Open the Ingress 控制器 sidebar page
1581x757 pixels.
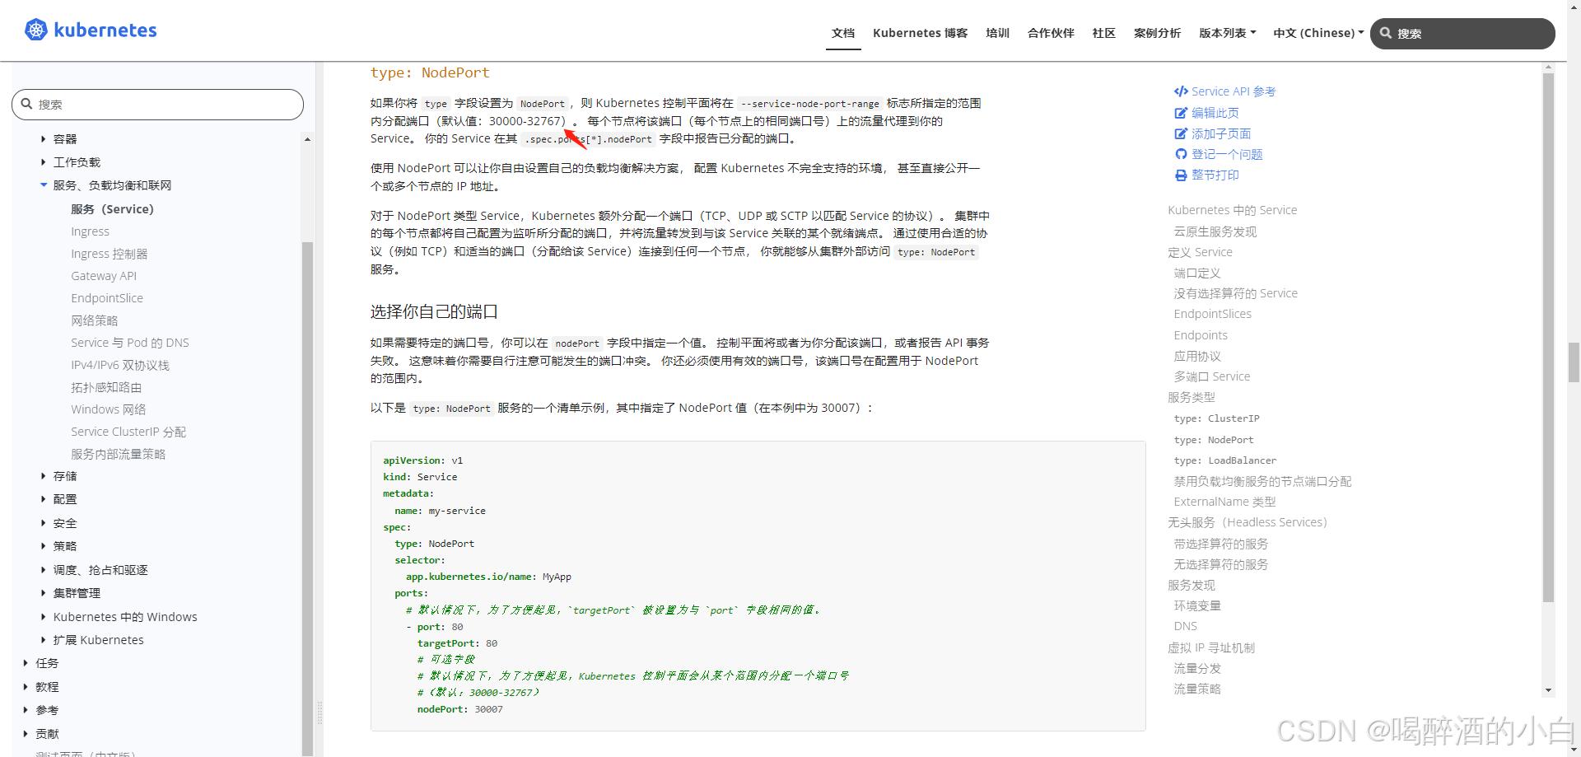(110, 254)
